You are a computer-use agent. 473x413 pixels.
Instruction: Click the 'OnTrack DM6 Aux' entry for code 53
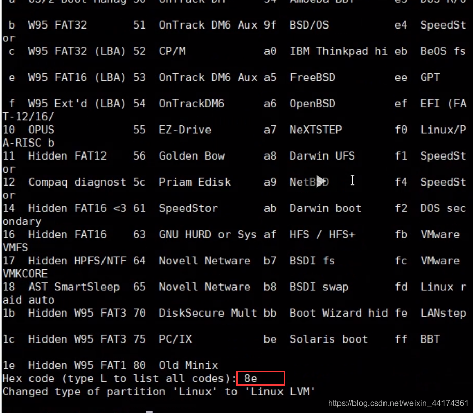coord(208,77)
